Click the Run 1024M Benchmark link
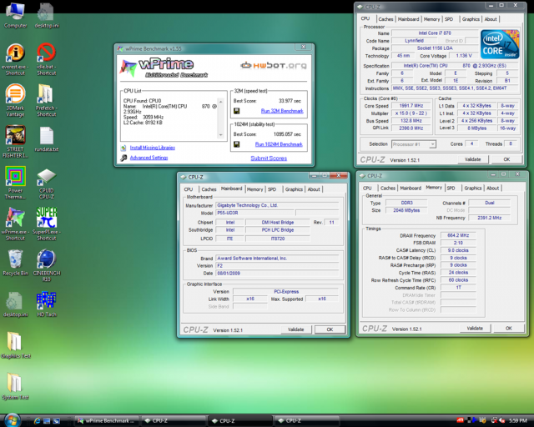This screenshot has width=534, height=427. 279,144
